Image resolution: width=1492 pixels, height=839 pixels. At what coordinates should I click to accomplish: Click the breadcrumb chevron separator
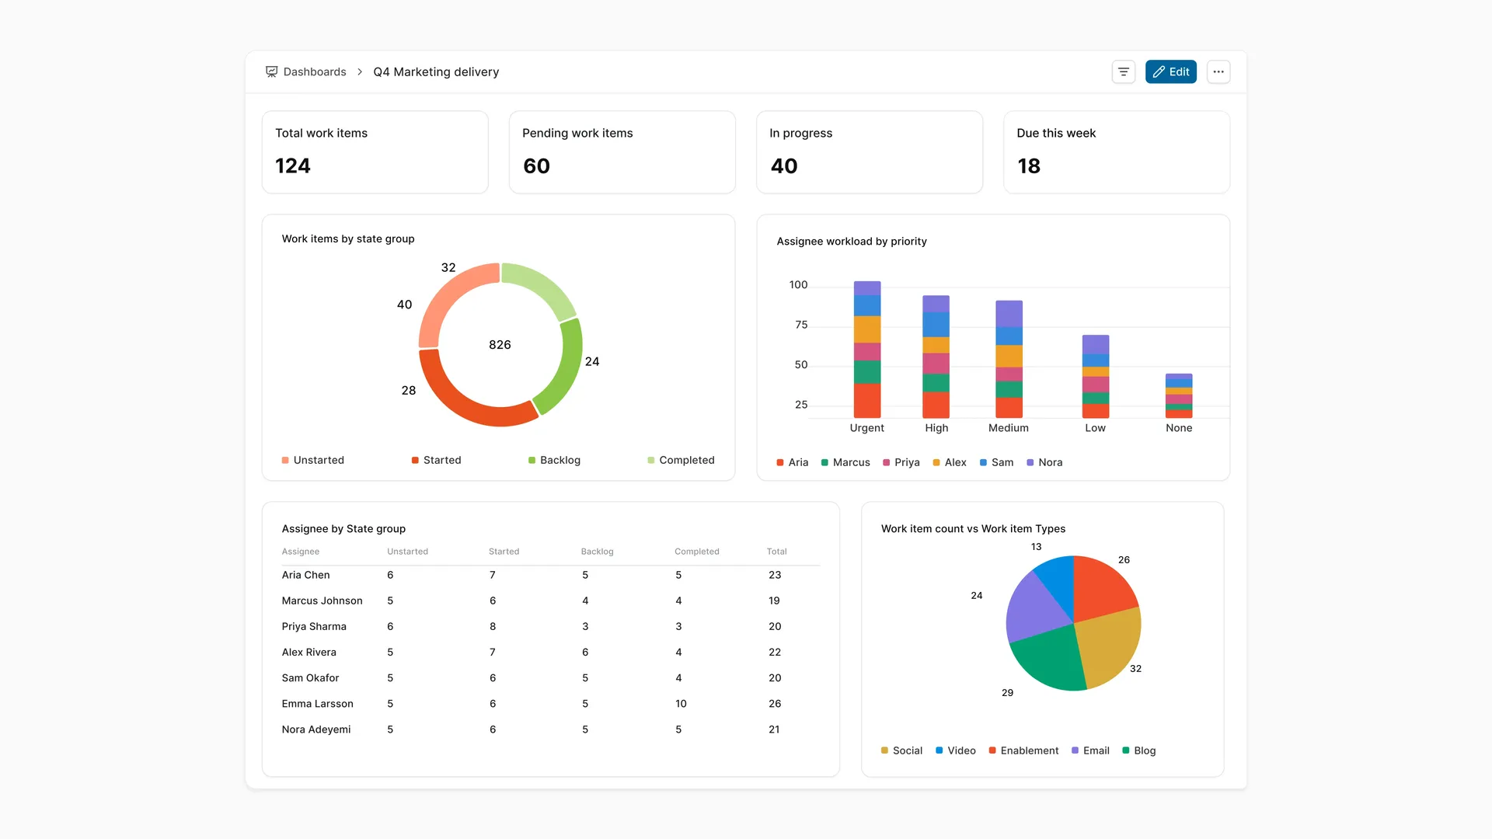360,71
